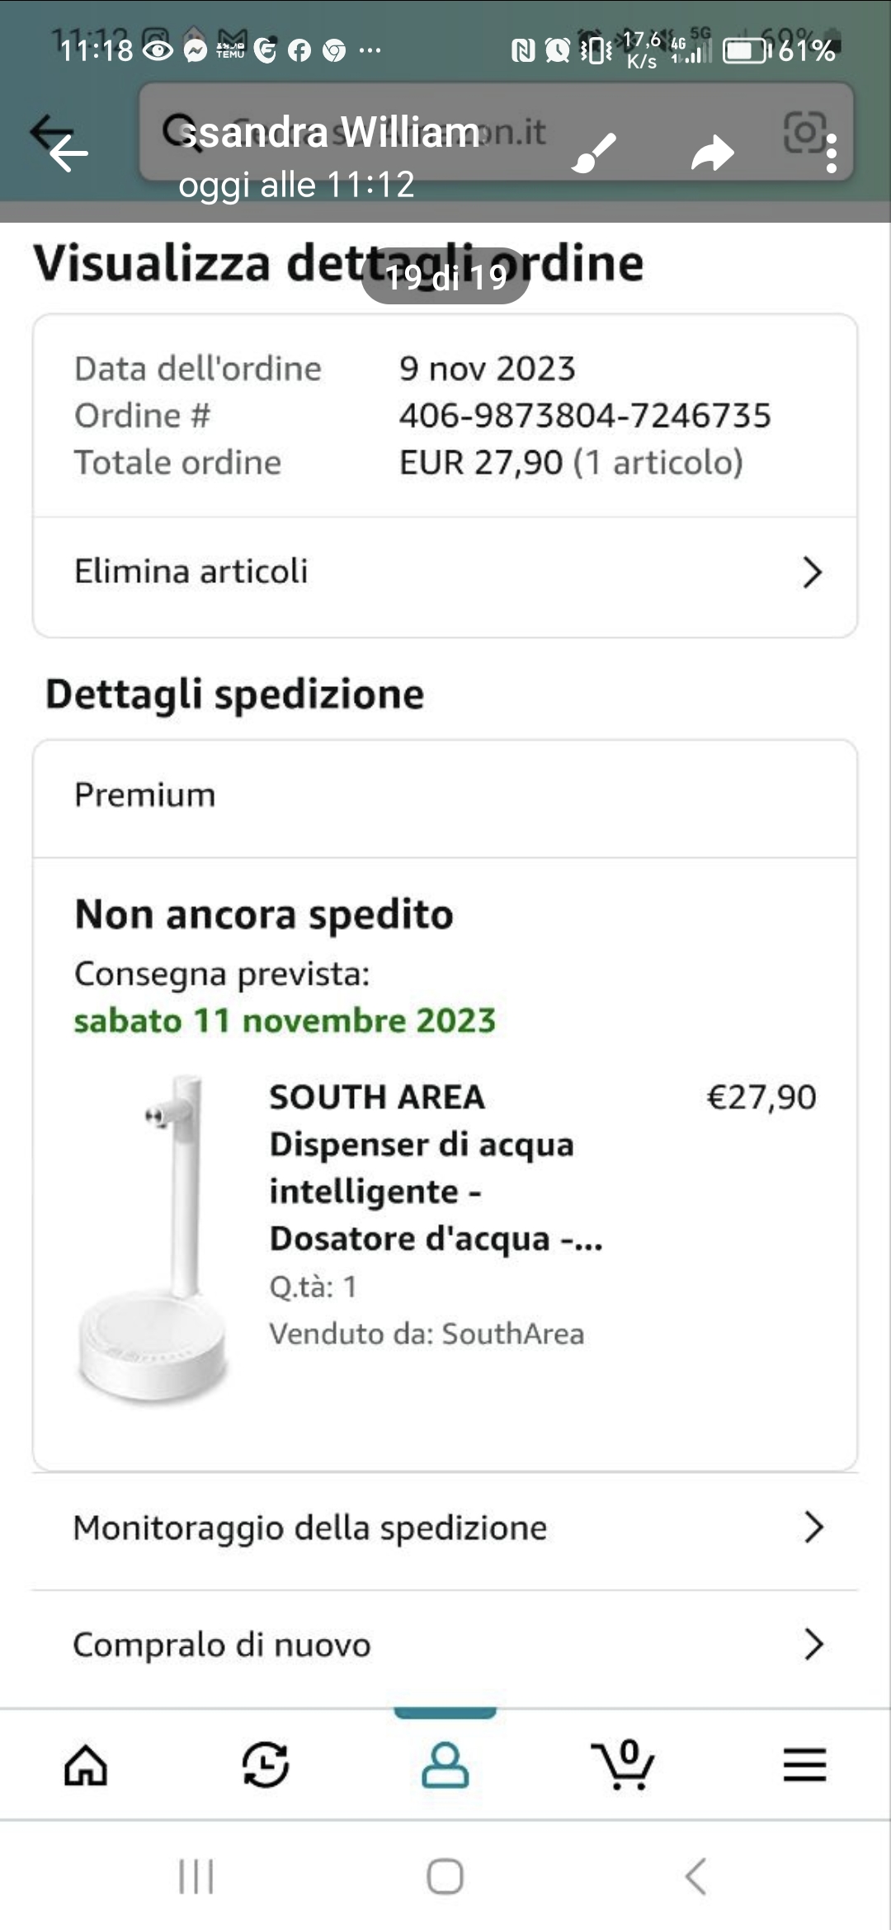Tap the share forward arrow icon
Screen dimensions: 891x1930
[x=712, y=153]
